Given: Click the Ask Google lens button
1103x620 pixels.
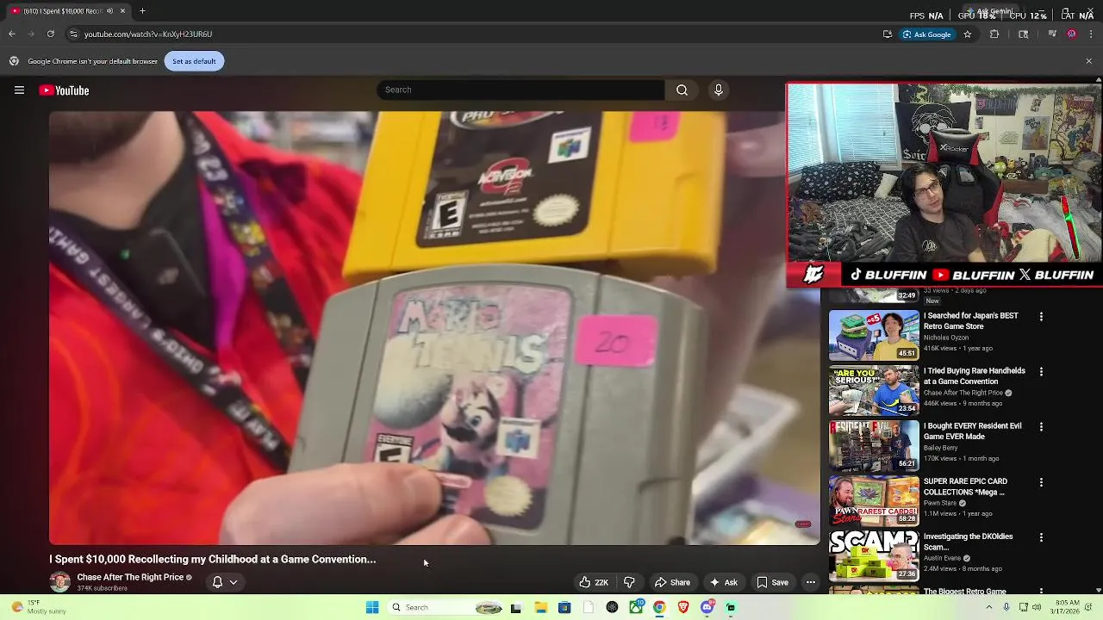Looking at the screenshot, I should (x=927, y=34).
